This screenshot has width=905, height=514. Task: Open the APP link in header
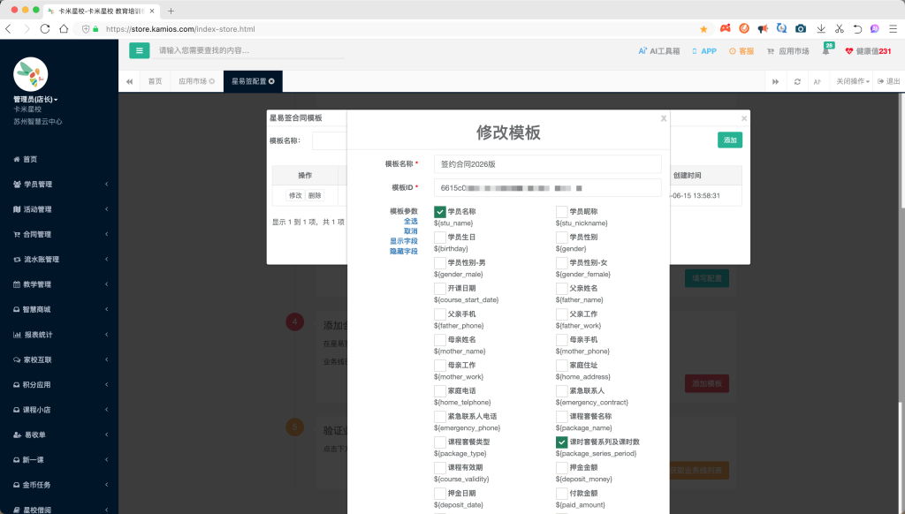click(x=704, y=51)
